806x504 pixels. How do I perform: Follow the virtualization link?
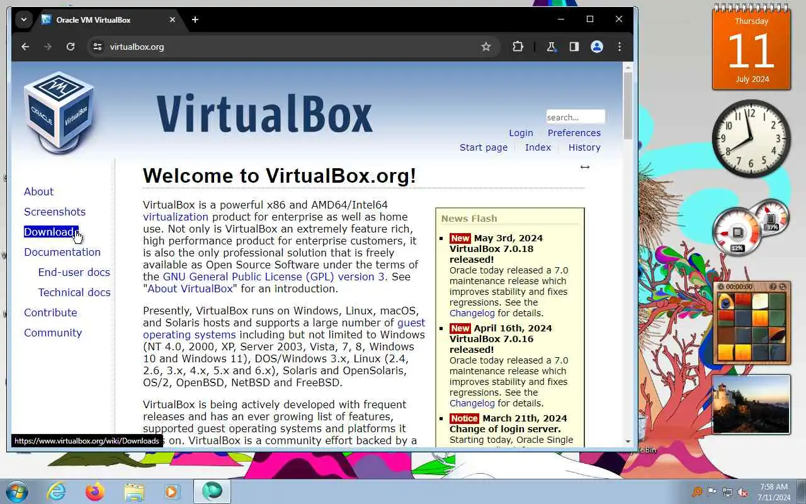176,217
